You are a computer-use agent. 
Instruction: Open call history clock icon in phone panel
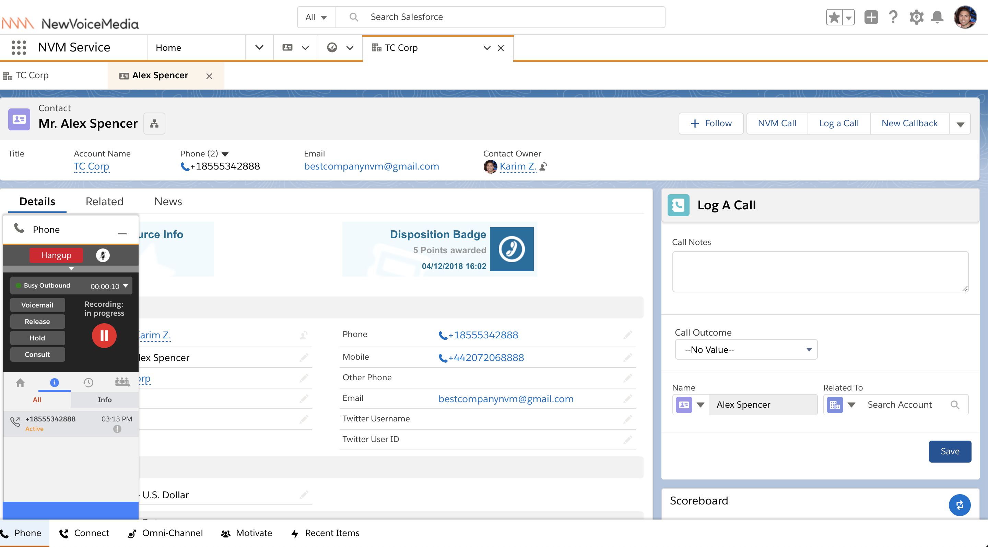pos(88,382)
